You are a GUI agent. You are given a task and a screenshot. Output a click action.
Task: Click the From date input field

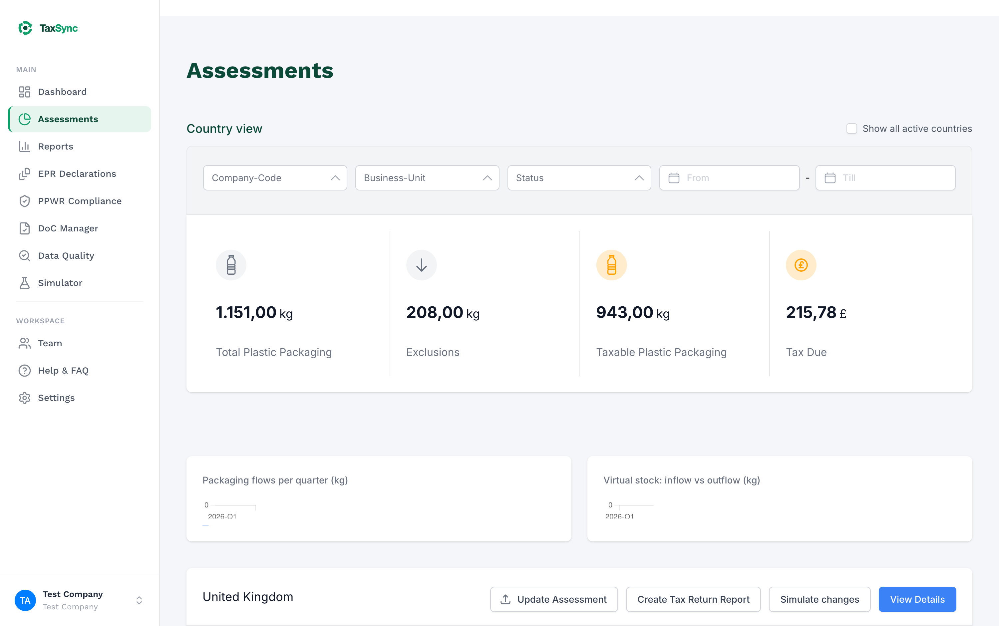point(730,178)
